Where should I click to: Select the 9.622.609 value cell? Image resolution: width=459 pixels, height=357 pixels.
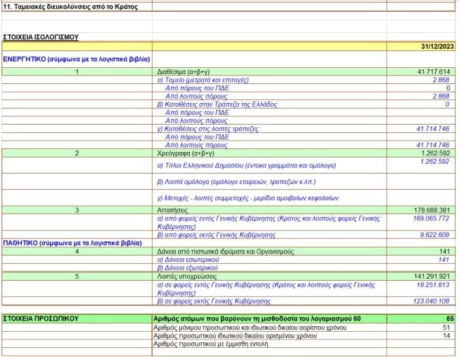pos(434,235)
